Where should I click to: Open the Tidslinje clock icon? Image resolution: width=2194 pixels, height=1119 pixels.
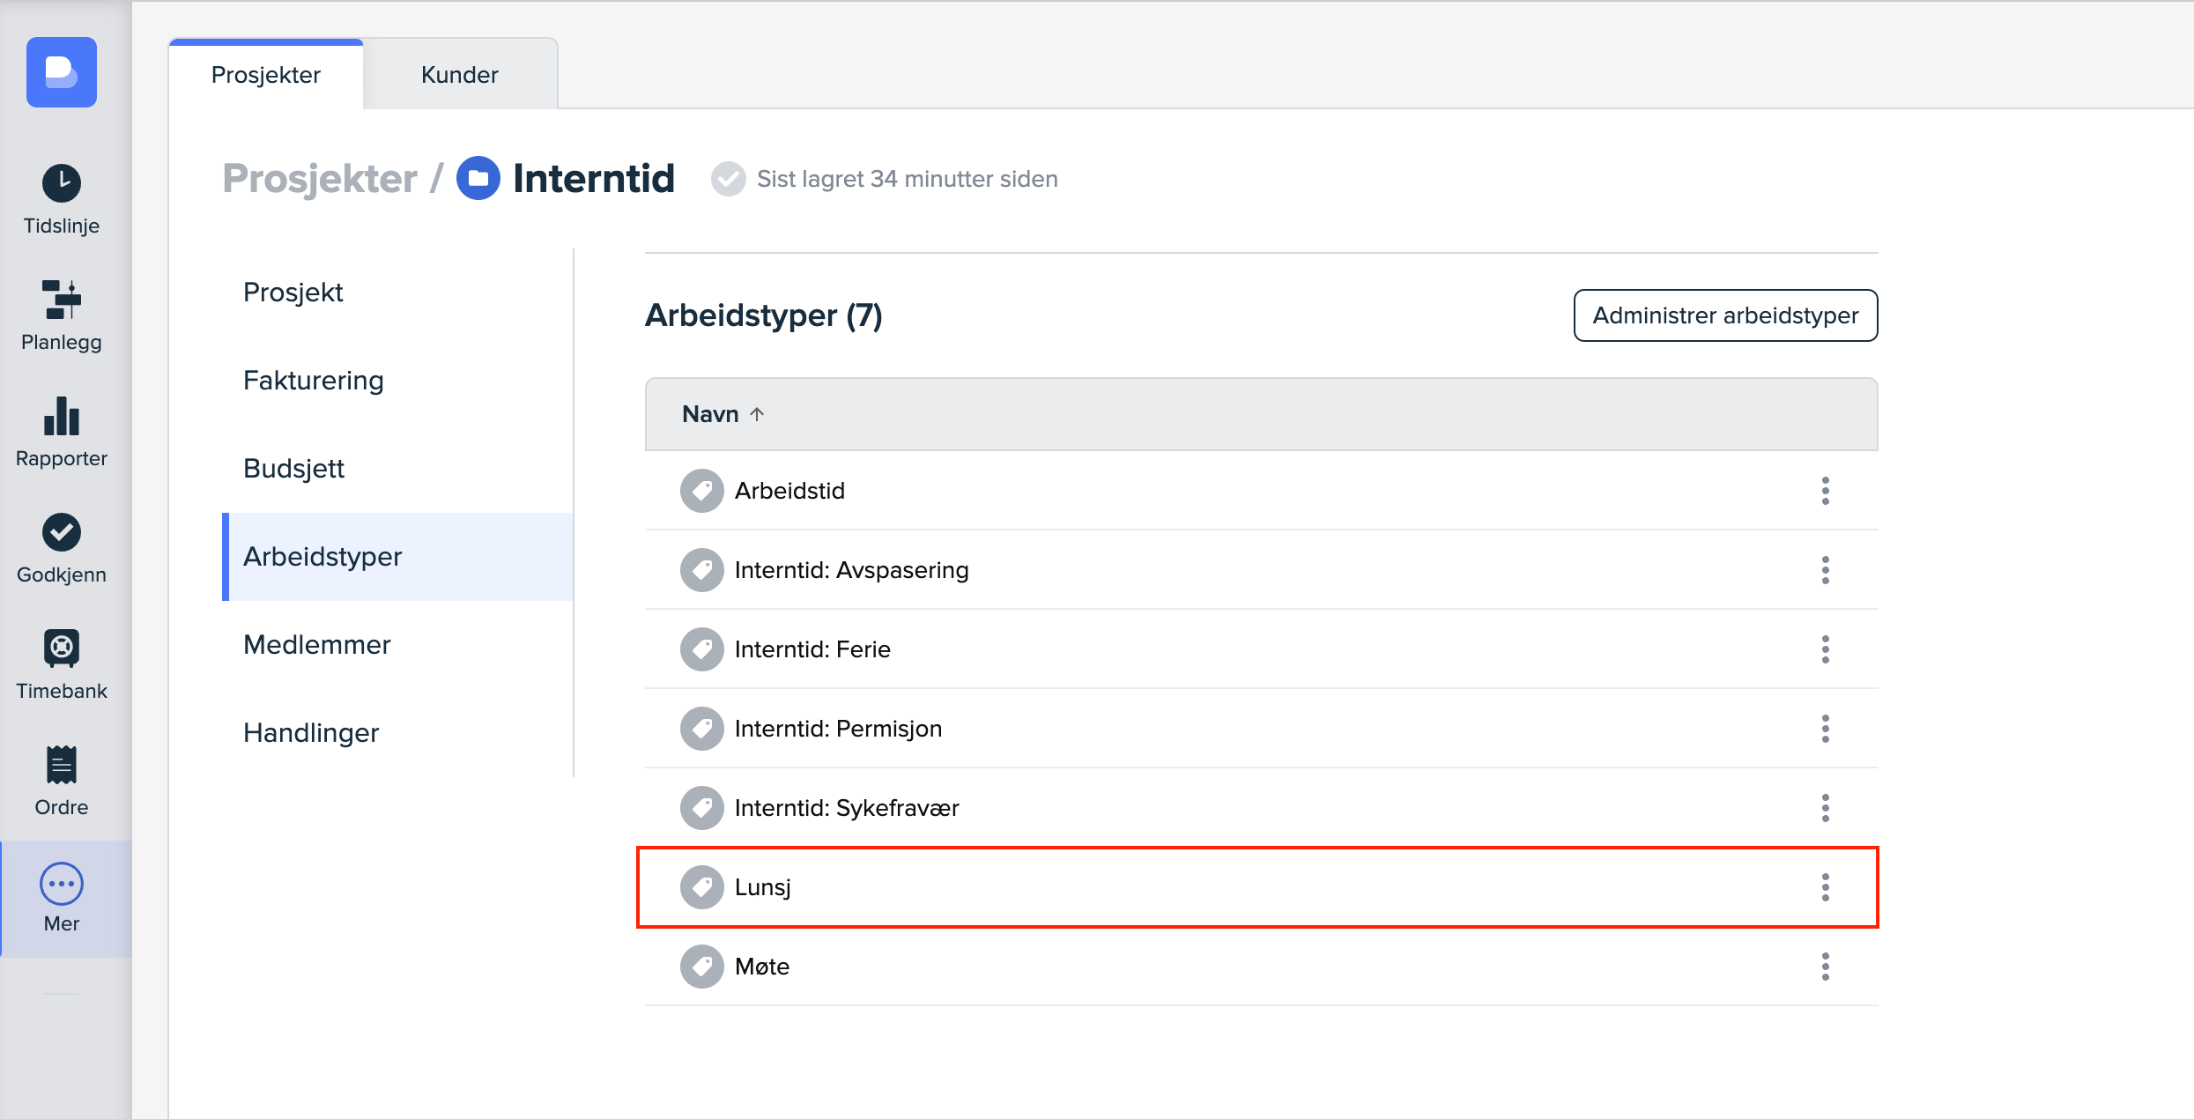[62, 183]
